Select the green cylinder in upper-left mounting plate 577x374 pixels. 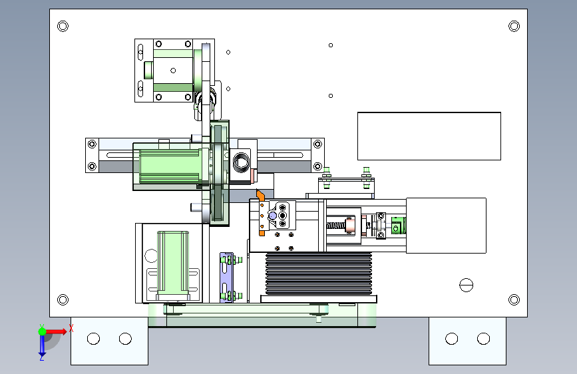coord(148,70)
